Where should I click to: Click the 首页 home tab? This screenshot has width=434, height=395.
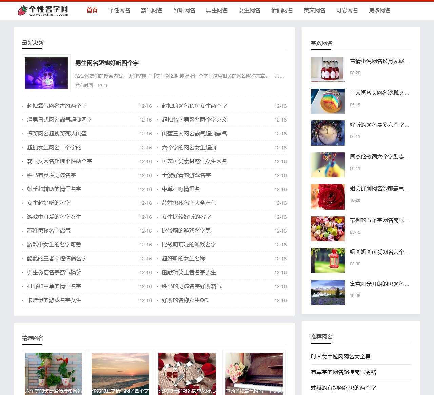[92, 10]
